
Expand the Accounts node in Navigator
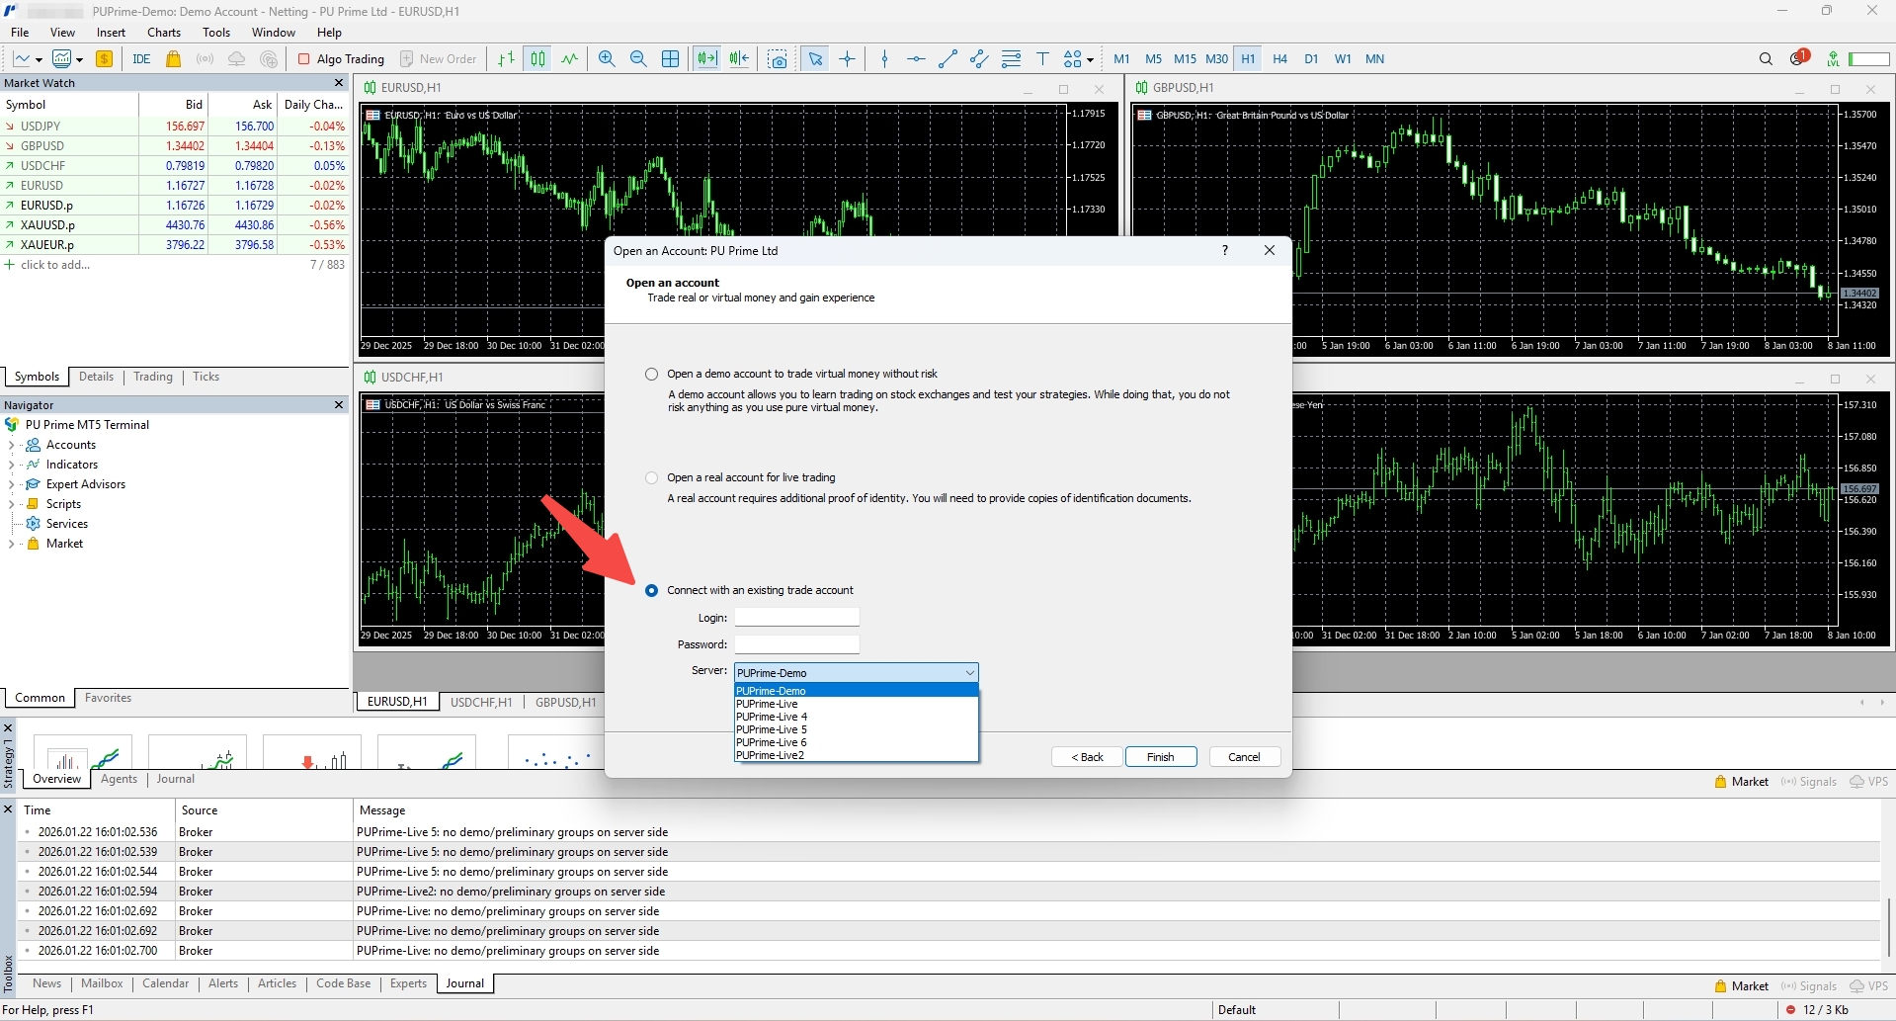(11, 445)
